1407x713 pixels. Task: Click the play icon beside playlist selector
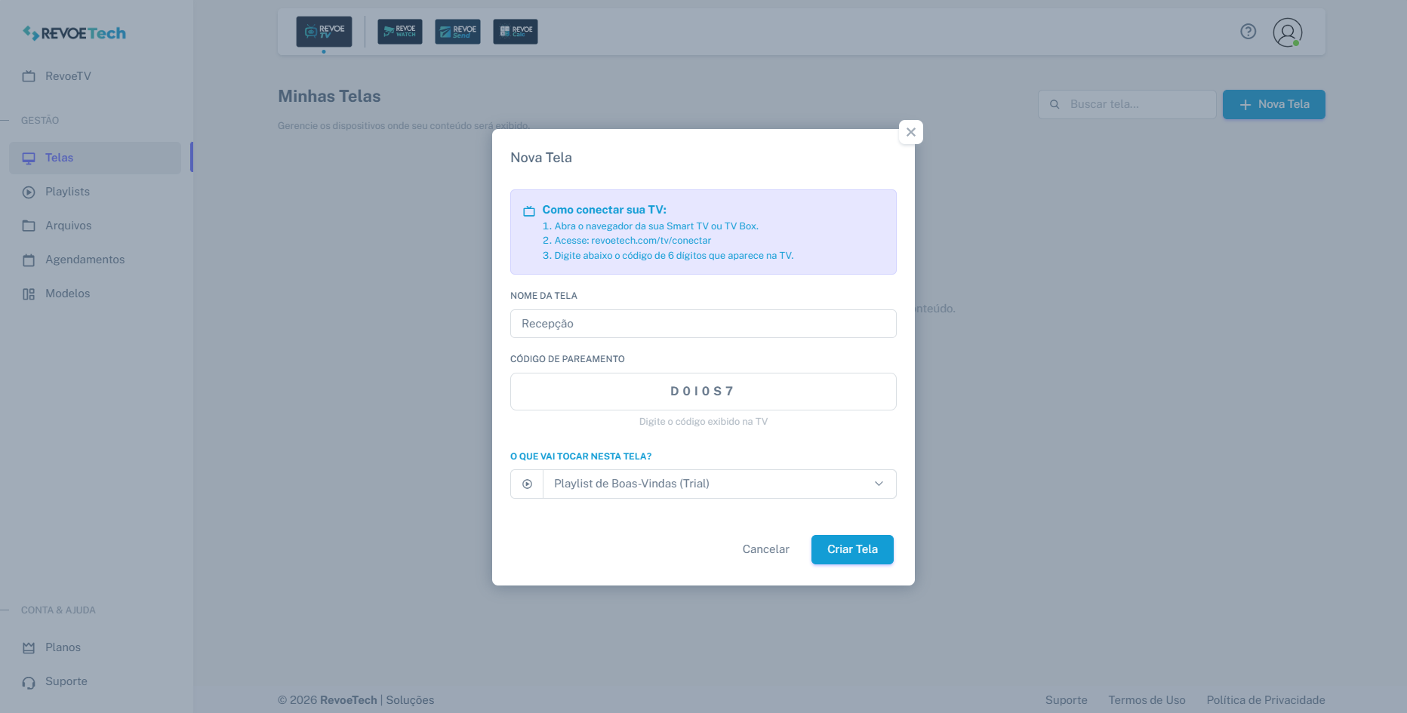pos(527,484)
